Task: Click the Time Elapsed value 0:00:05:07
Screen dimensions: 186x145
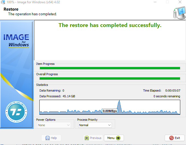Action: tap(173, 90)
